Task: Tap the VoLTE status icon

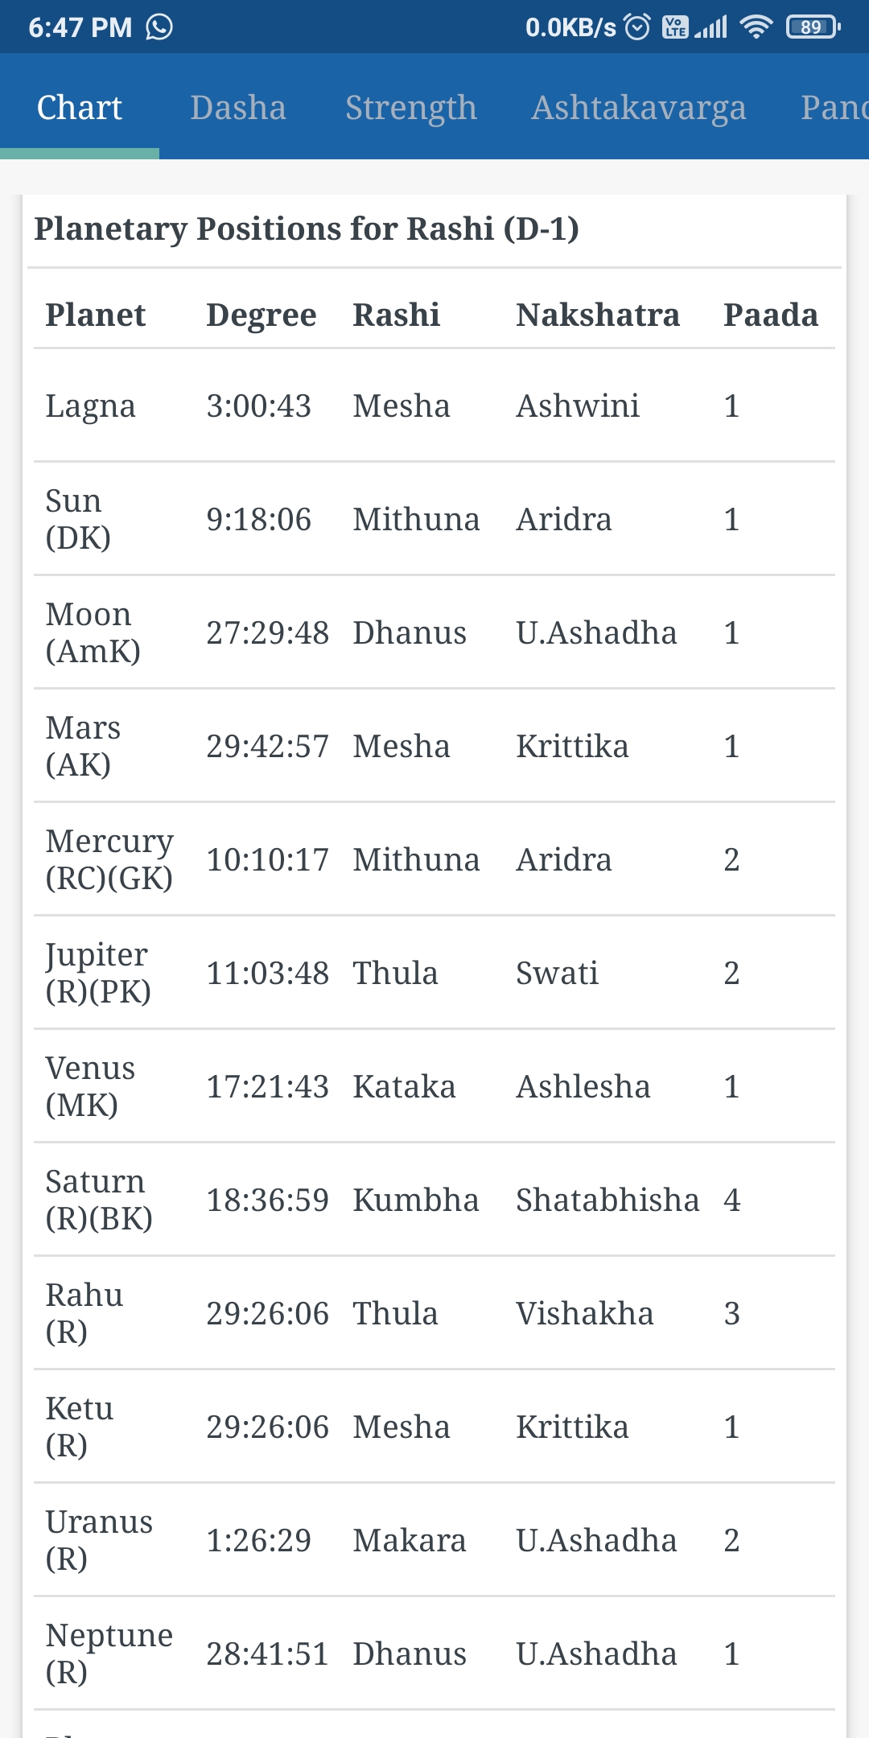Action: point(674,27)
